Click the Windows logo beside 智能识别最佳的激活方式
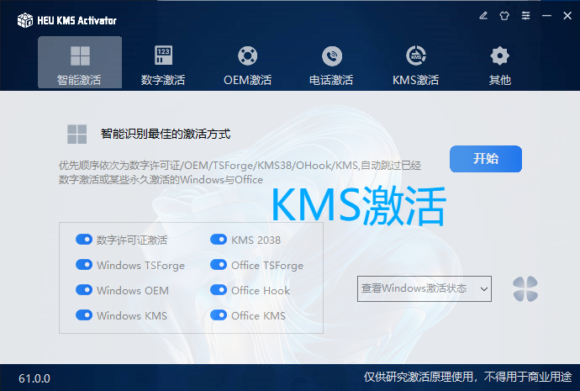580x391 pixels. (x=77, y=134)
